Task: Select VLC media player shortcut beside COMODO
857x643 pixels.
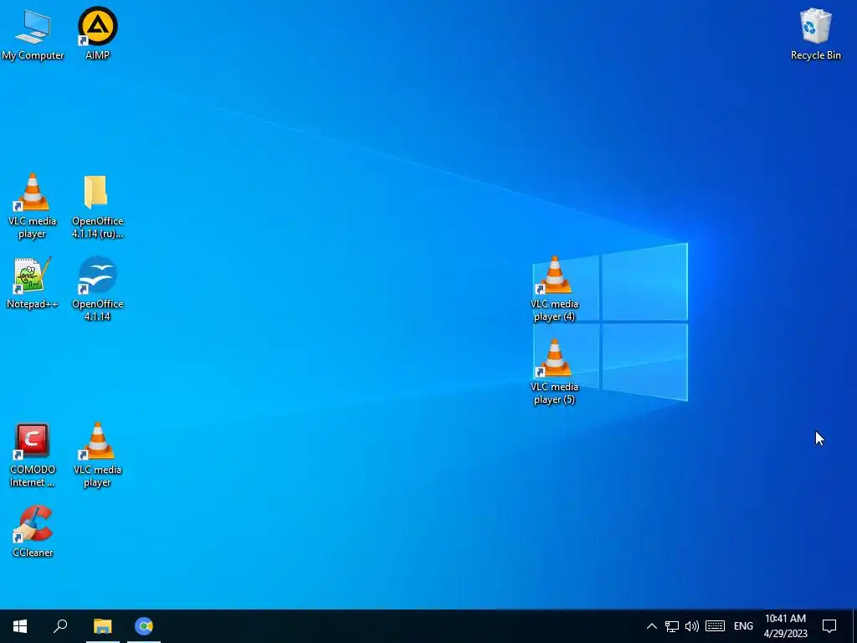Action: coord(97,455)
